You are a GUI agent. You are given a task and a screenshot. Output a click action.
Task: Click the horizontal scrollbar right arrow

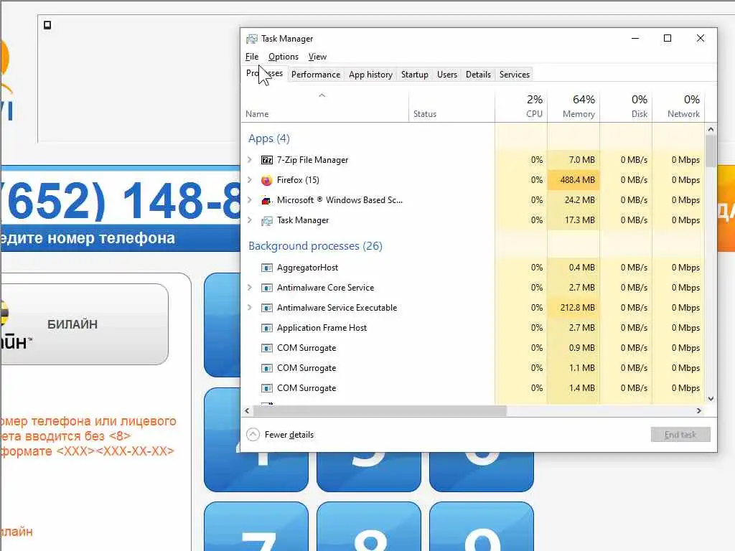click(x=699, y=411)
